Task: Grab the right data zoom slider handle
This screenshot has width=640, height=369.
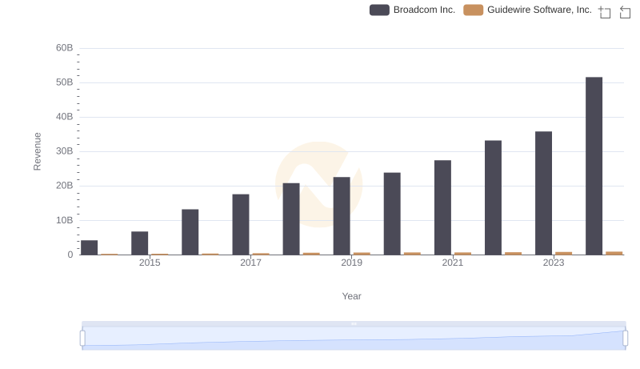Action: 626,339
